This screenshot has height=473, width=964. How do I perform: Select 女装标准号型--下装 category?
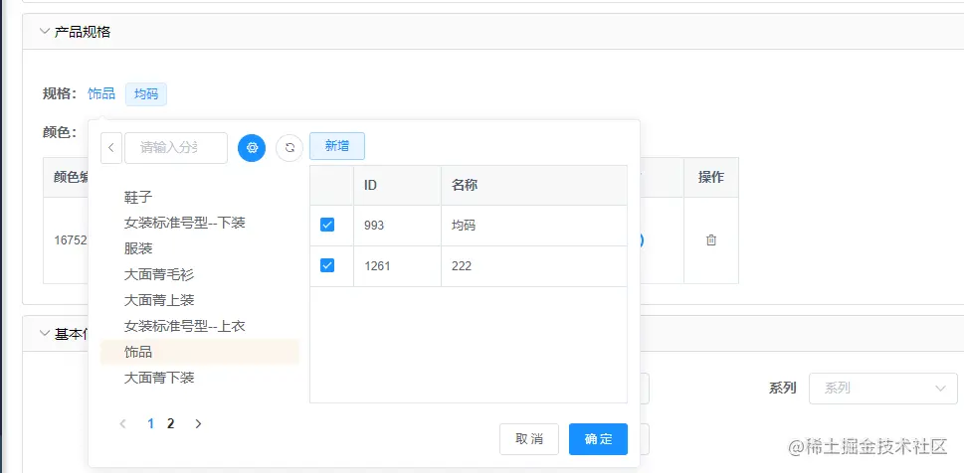click(199, 223)
